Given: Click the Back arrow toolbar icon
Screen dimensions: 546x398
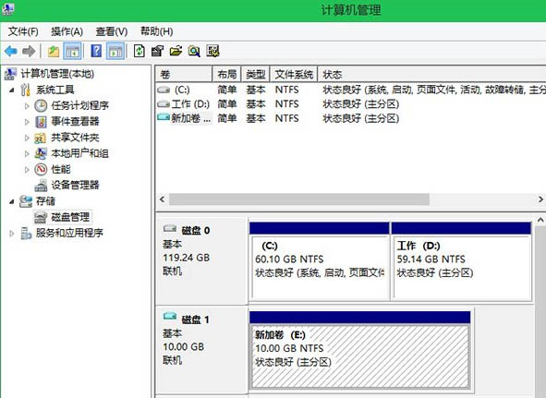Looking at the screenshot, I should [11, 52].
